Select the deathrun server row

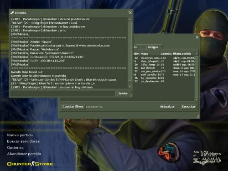point(164,58)
